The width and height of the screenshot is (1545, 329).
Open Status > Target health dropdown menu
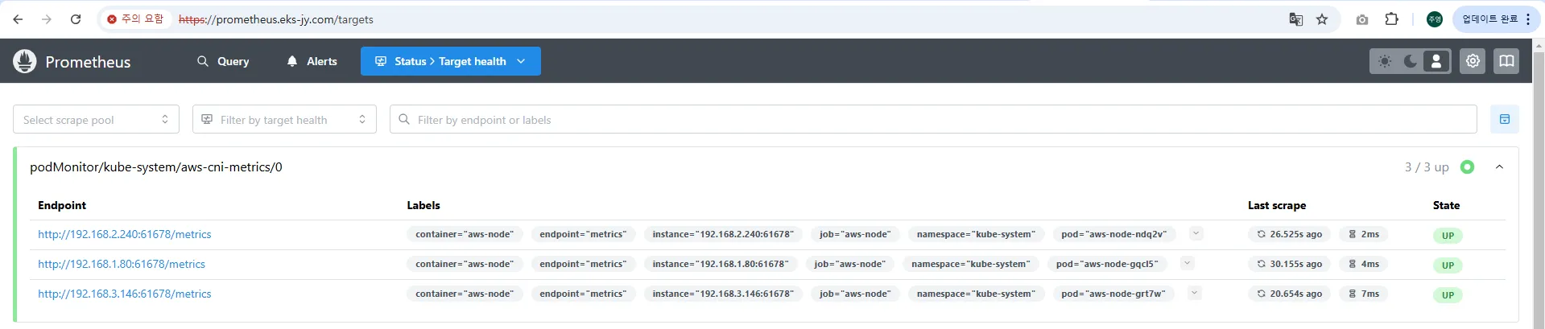(x=451, y=61)
